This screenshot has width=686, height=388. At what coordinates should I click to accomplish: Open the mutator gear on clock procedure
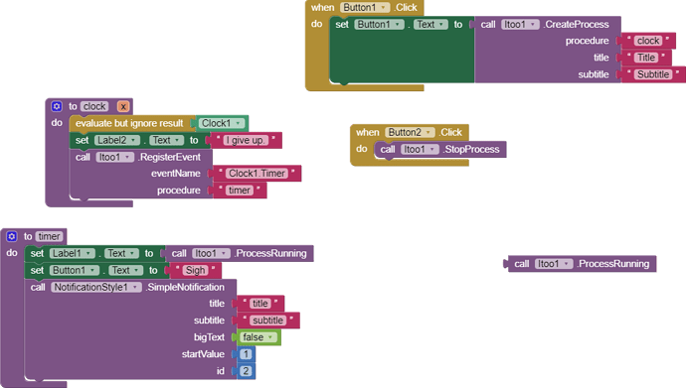click(57, 106)
